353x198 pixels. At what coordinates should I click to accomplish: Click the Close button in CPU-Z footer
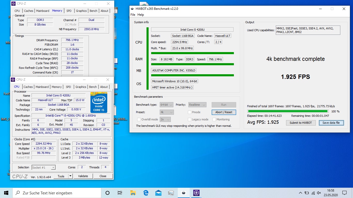(x=103, y=176)
